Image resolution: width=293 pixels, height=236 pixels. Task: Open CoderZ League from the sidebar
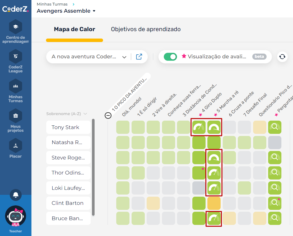tap(16, 56)
